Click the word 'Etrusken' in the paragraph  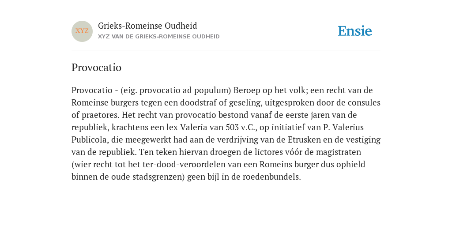[x=304, y=140]
